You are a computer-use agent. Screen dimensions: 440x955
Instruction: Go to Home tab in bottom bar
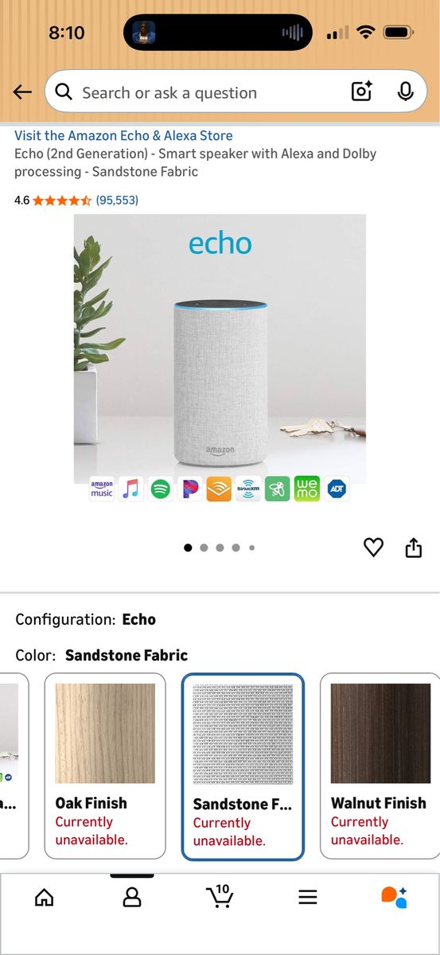(45, 898)
